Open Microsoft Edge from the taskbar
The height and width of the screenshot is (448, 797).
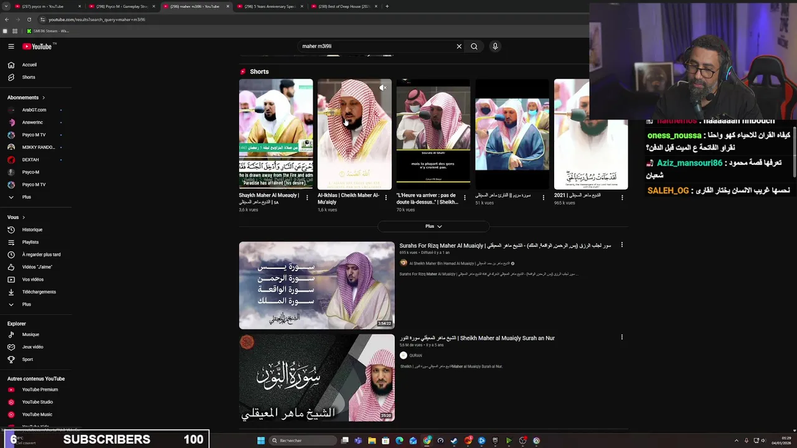pyautogui.click(x=399, y=441)
